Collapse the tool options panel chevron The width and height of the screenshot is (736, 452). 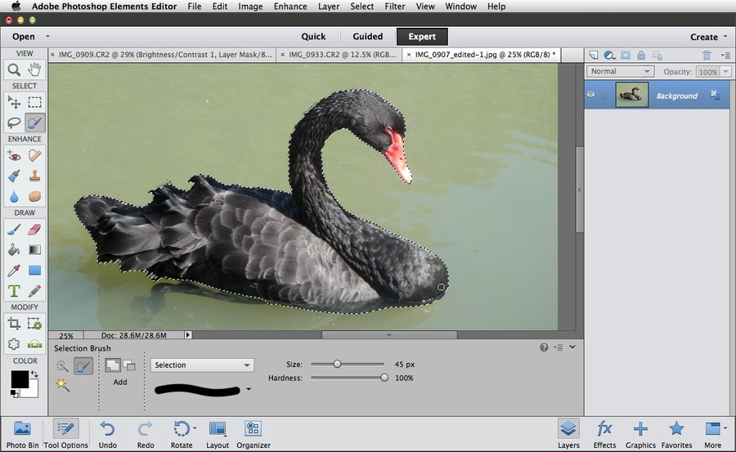(572, 347)
